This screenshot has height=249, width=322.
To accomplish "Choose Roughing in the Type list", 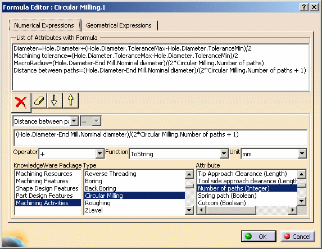I will 98,203.
